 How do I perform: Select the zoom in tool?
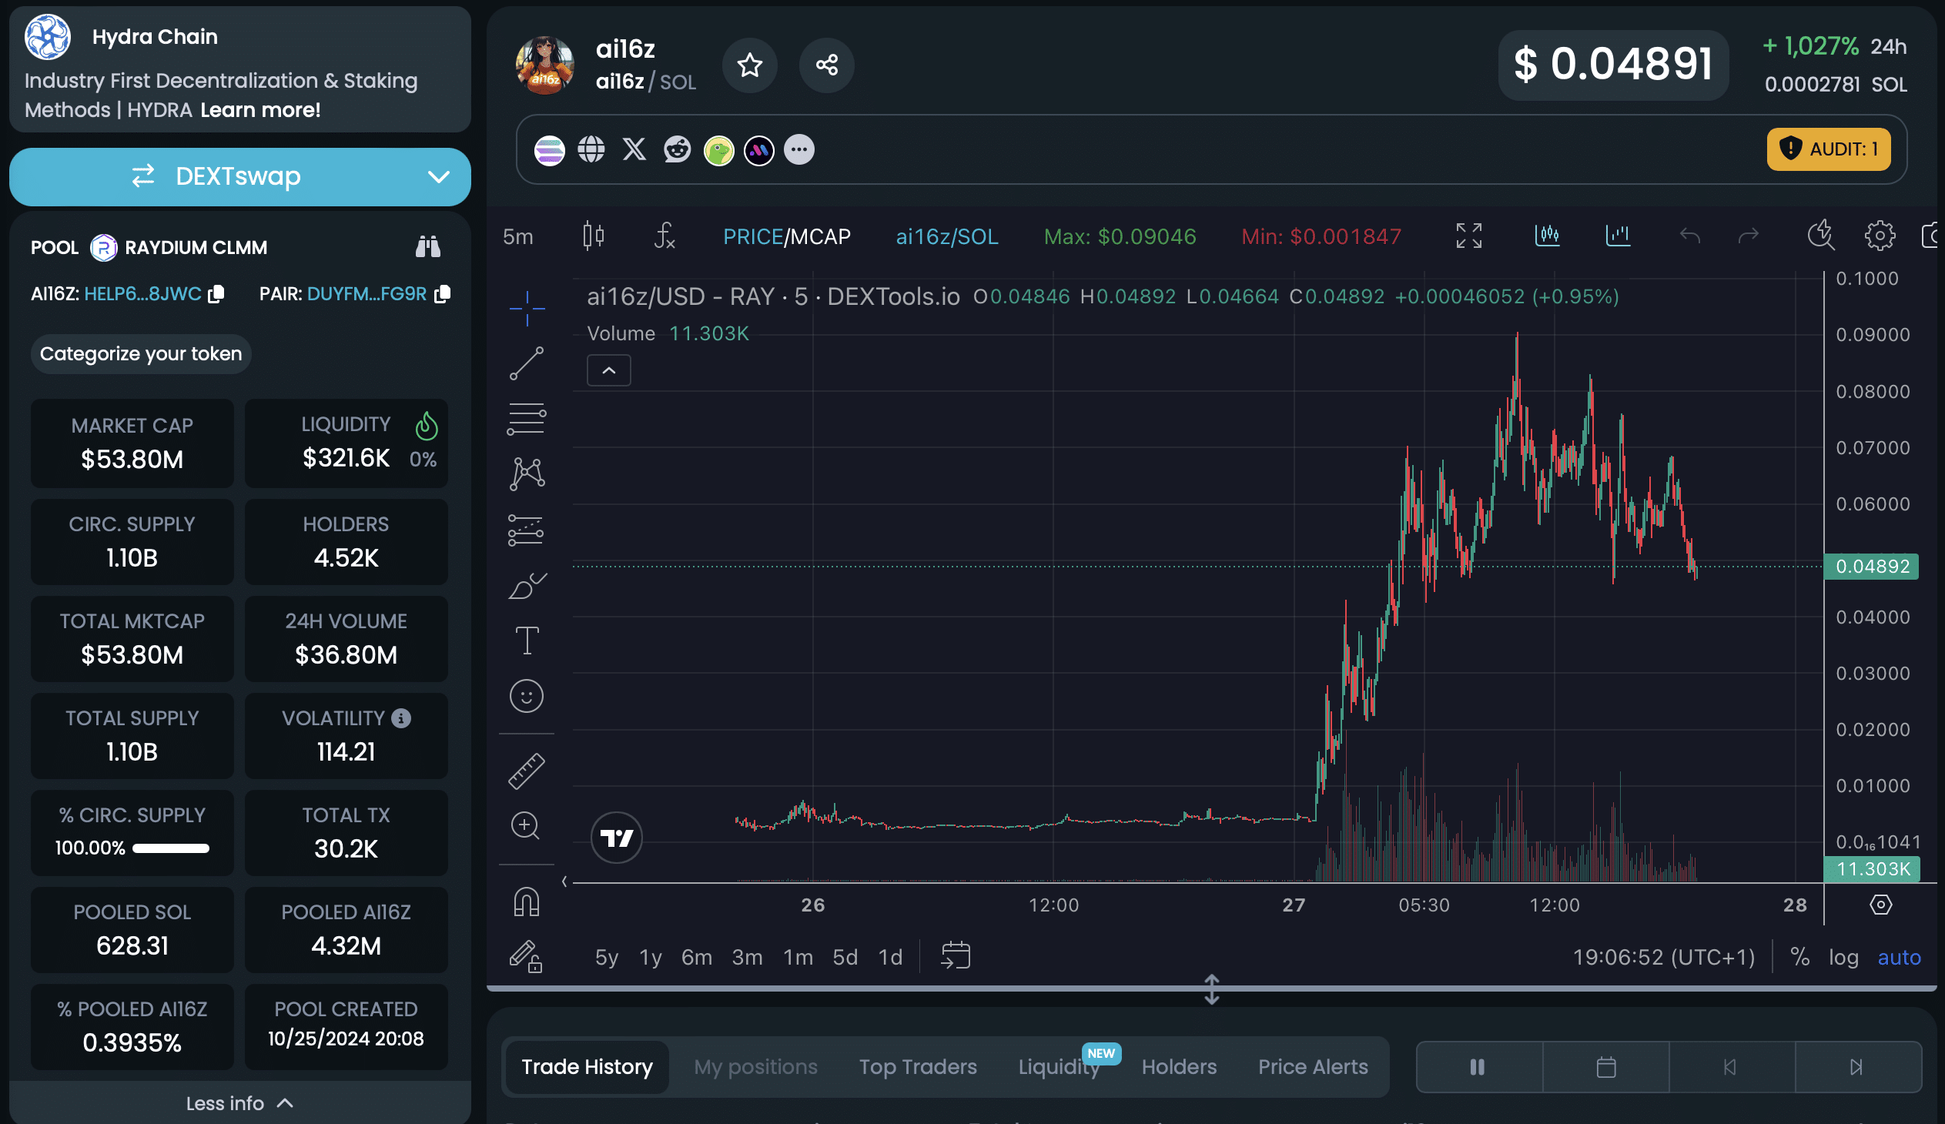tap(526, 825)
